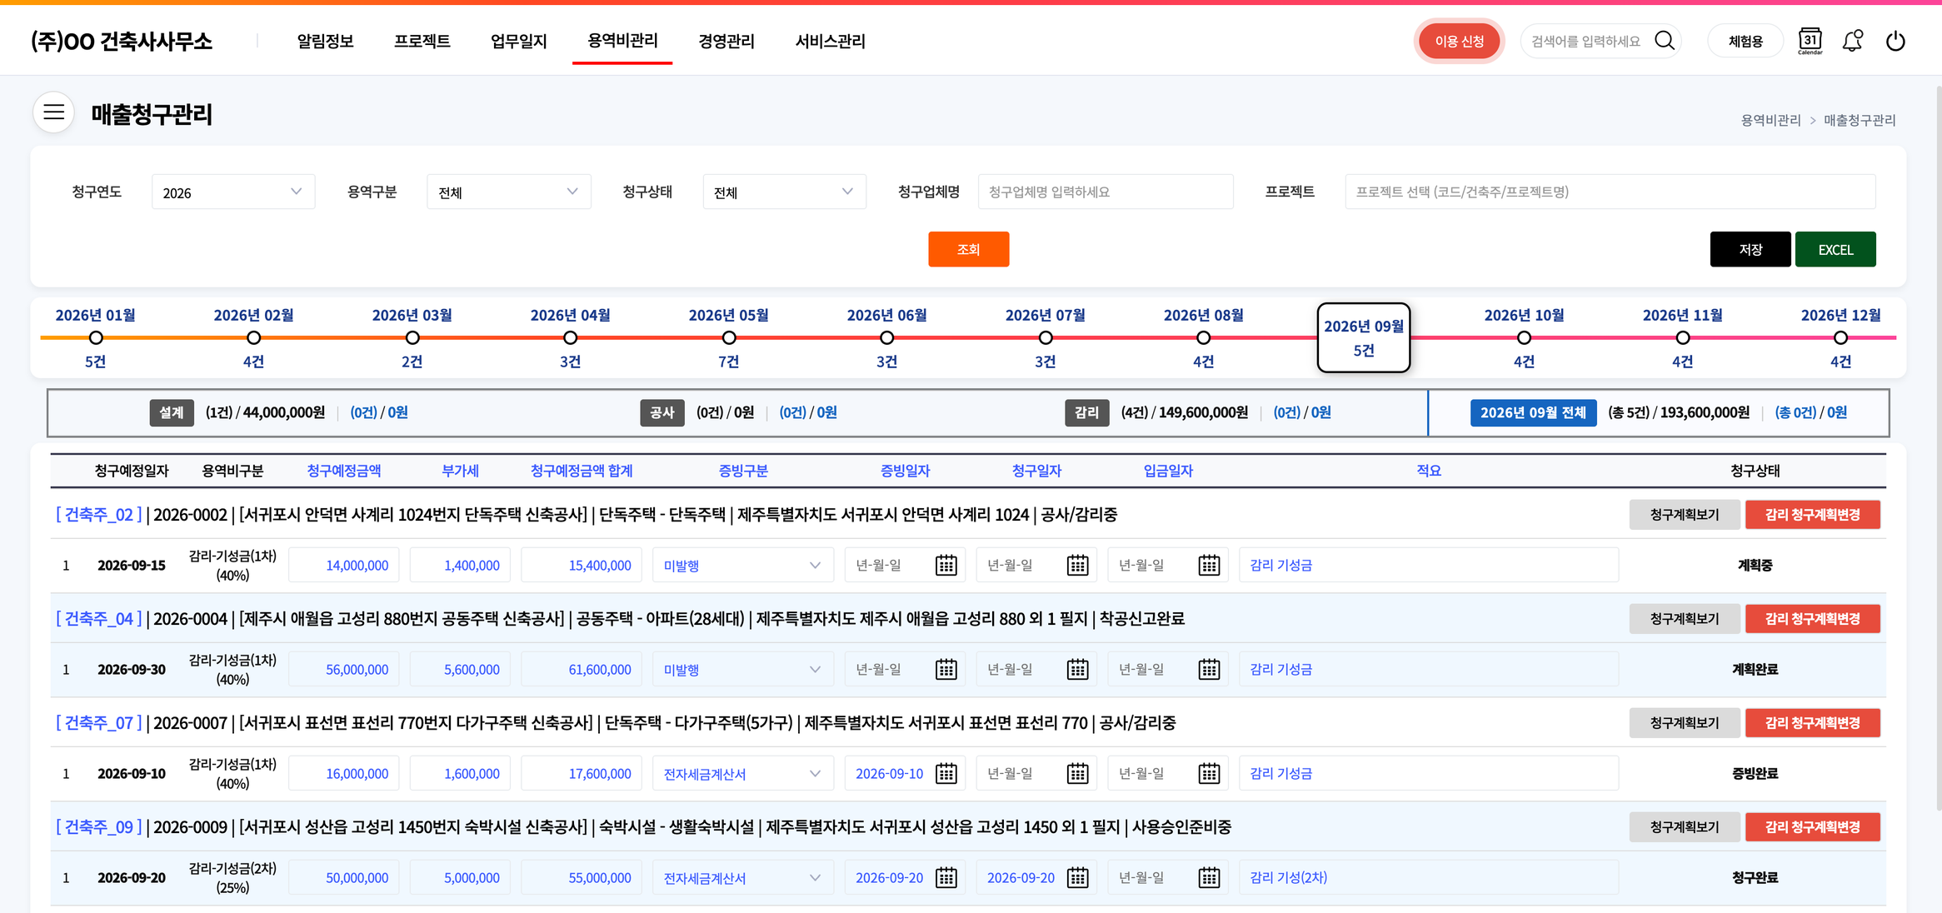Image resolution: width=1942 pixels, height=913 pixels.
Task: Open notifications bell icon
Action: tap(1852, 41)
